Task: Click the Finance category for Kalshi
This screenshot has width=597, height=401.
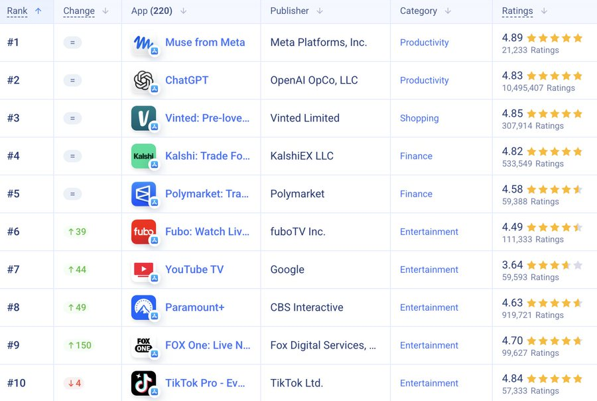Action: click(416, 156)
